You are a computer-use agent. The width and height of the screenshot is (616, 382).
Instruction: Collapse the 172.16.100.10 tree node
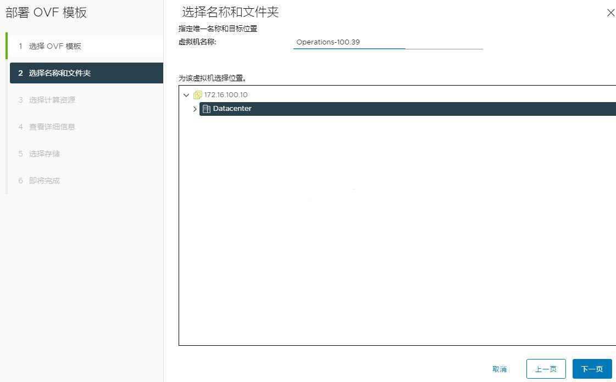pos(186,95)
